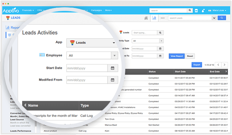Image resolution: width=232 pixels, height=135 pixels.
Task: Click start date 03/11/2017 05:48 PM
Action: pyautogui.click(x=185, y=78)
